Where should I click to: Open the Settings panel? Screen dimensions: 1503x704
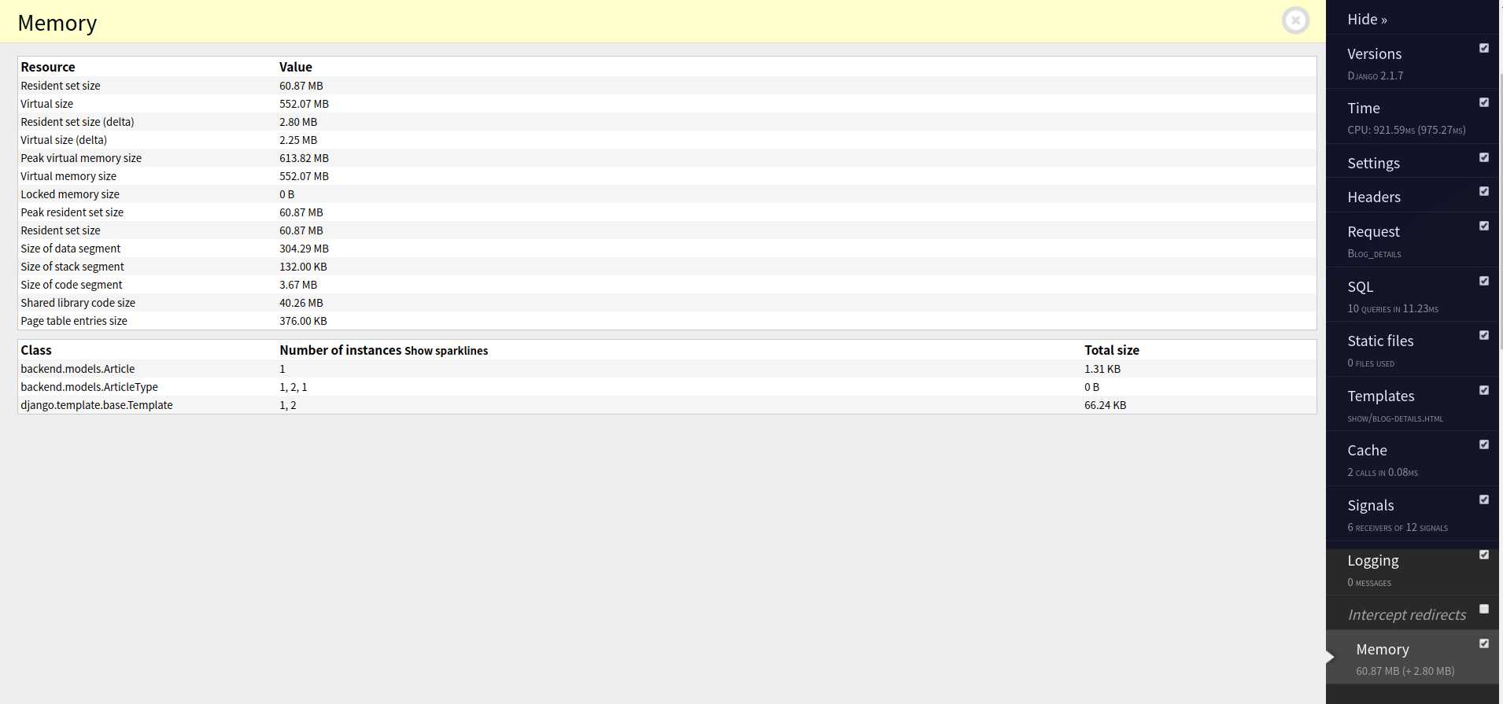1373,163
